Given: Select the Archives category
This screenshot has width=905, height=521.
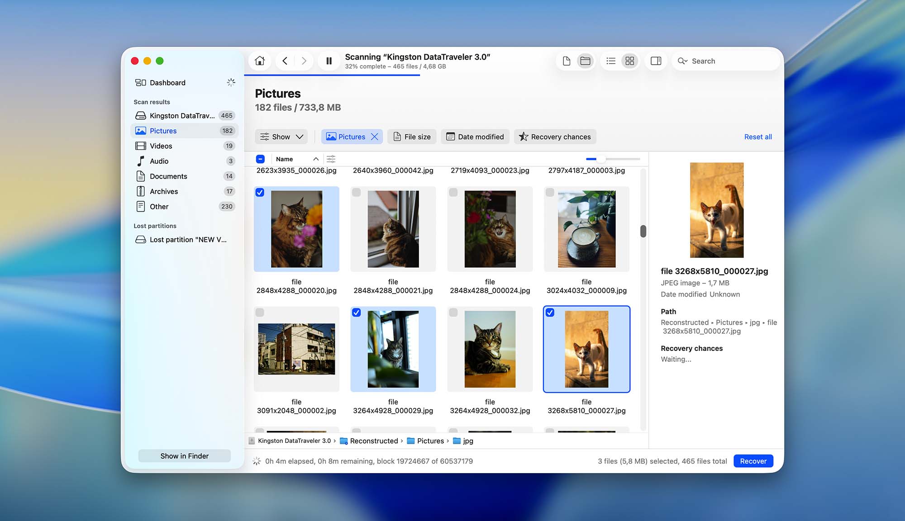Looking at the screenshot, I should tap(163, 191).
